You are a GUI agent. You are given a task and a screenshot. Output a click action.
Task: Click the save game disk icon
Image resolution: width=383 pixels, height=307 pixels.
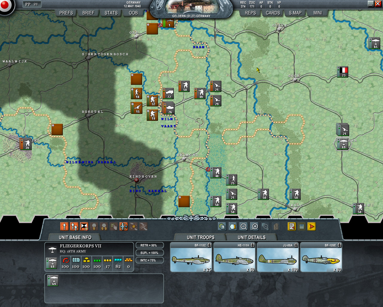point(302,226)
